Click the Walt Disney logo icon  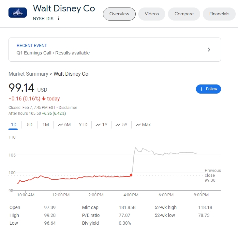pyautogui.click(x=18, y=13)
